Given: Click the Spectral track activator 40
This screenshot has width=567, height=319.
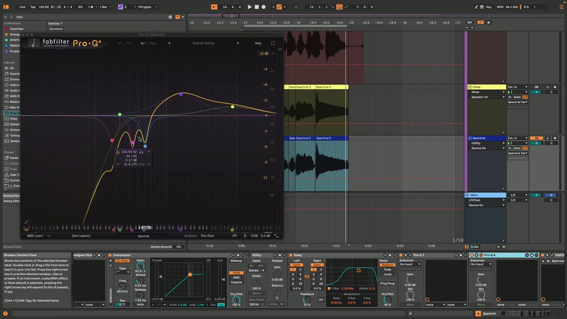Looking at the screenshot, I should point(536,138).
